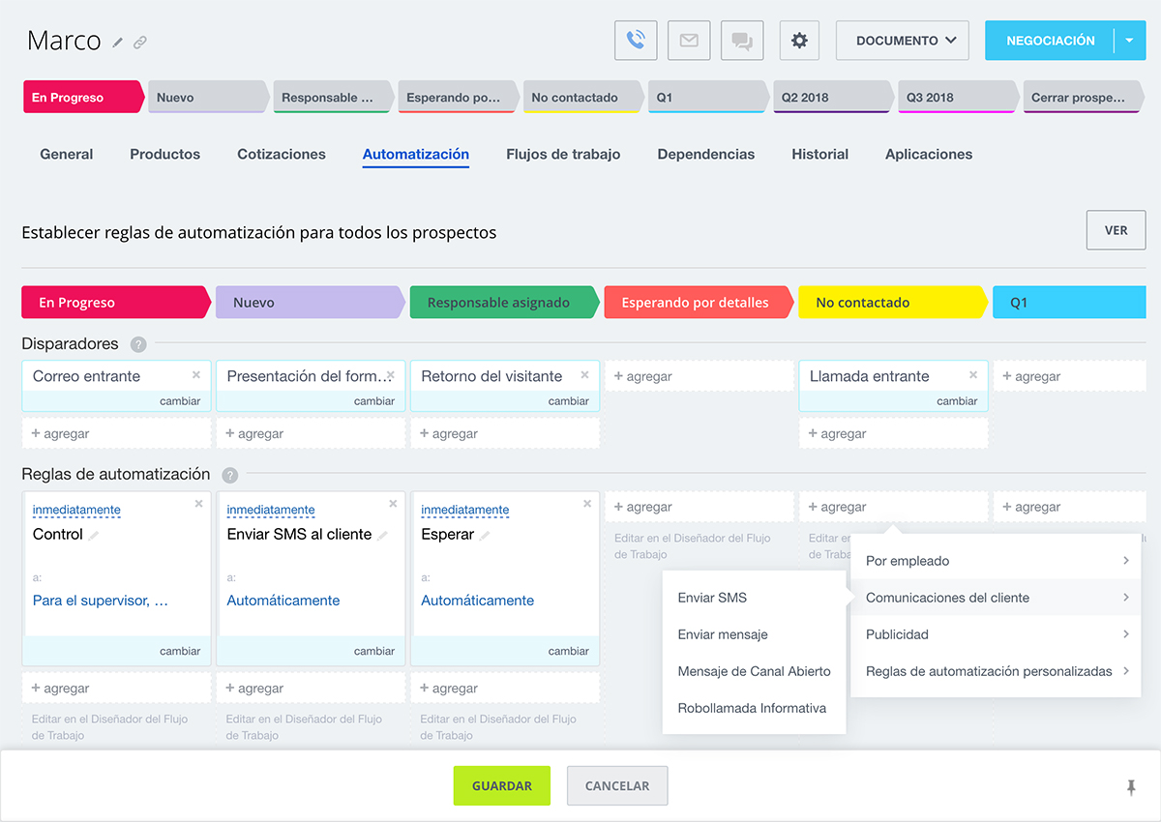This screenshot has height=822, width=1161.
Task: Click the help icon next to Disparadores
Action: pyautogui.click(x=138, y=344)
